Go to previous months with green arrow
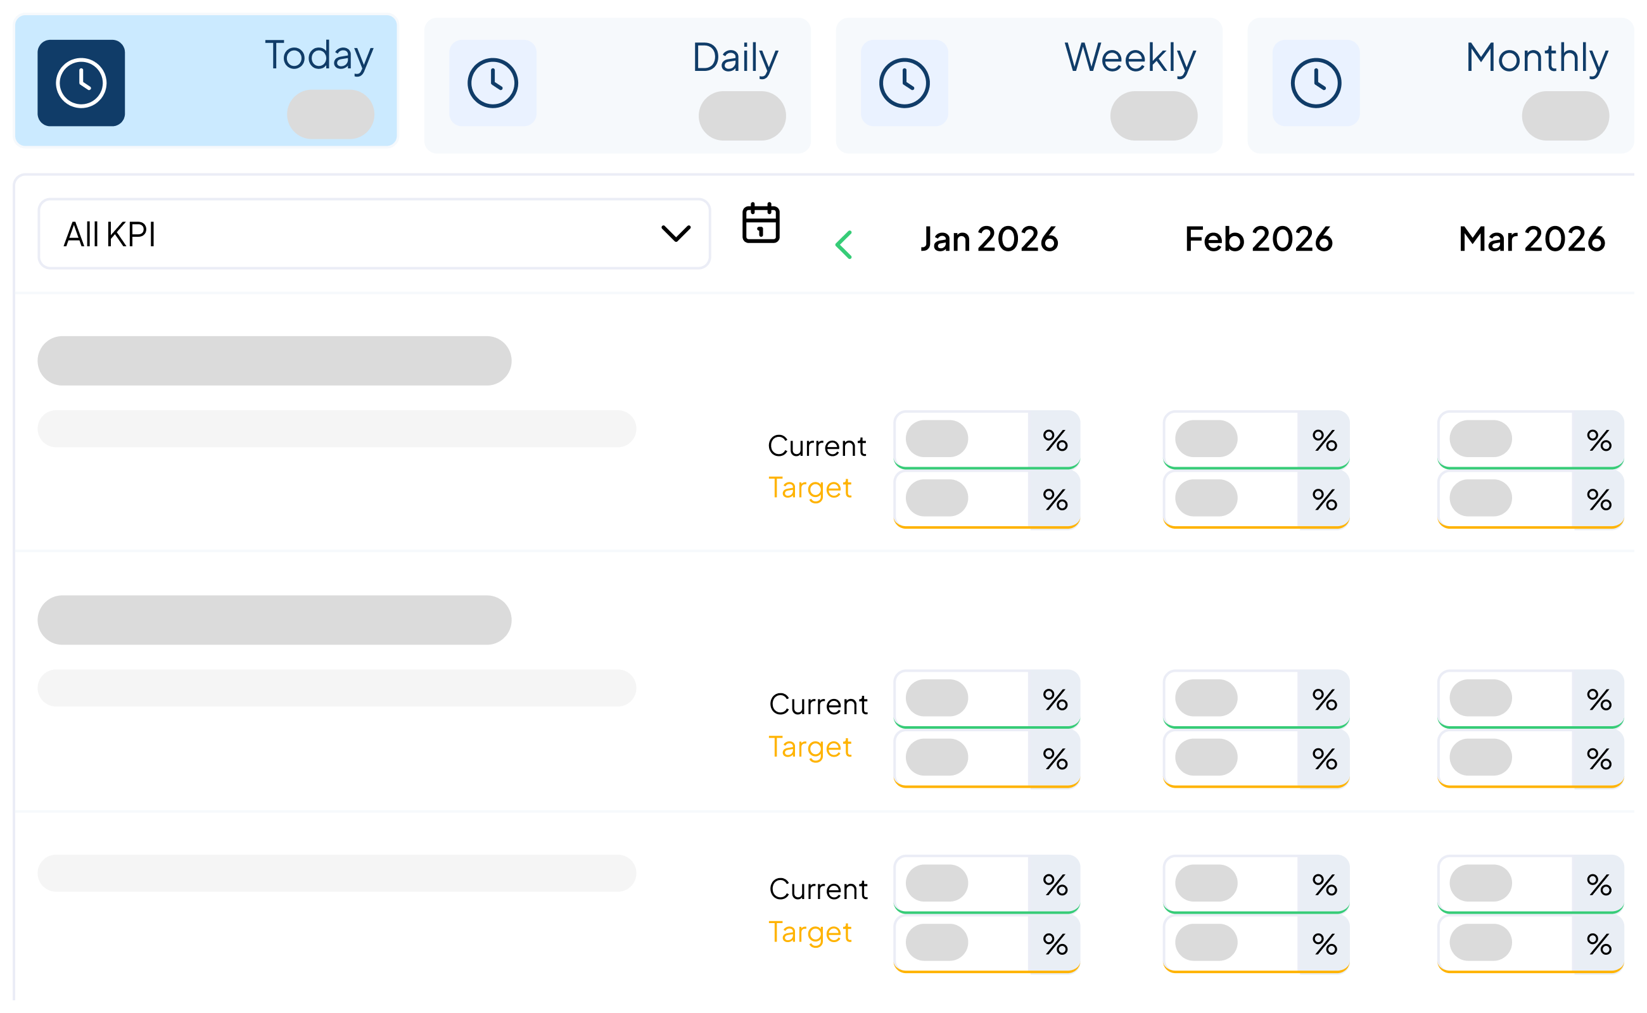 point(844,244)
